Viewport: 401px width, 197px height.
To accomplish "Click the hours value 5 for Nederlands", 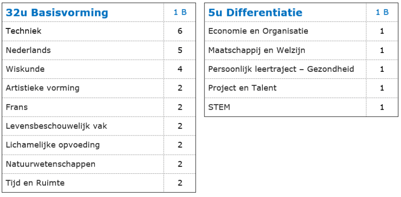I will 180,50.
